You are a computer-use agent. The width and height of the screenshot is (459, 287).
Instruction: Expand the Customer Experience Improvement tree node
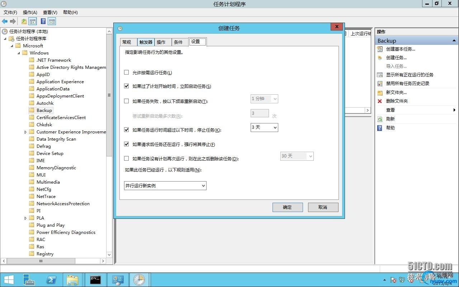[25, 132]
